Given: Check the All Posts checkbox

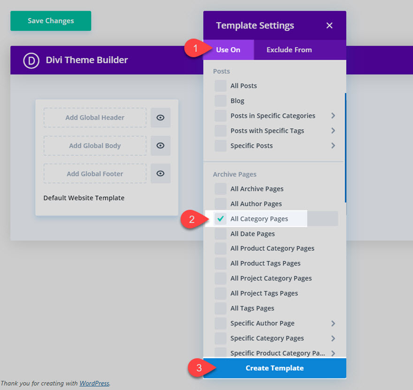Looking at the screenshot, I should (x=220, y=86).
